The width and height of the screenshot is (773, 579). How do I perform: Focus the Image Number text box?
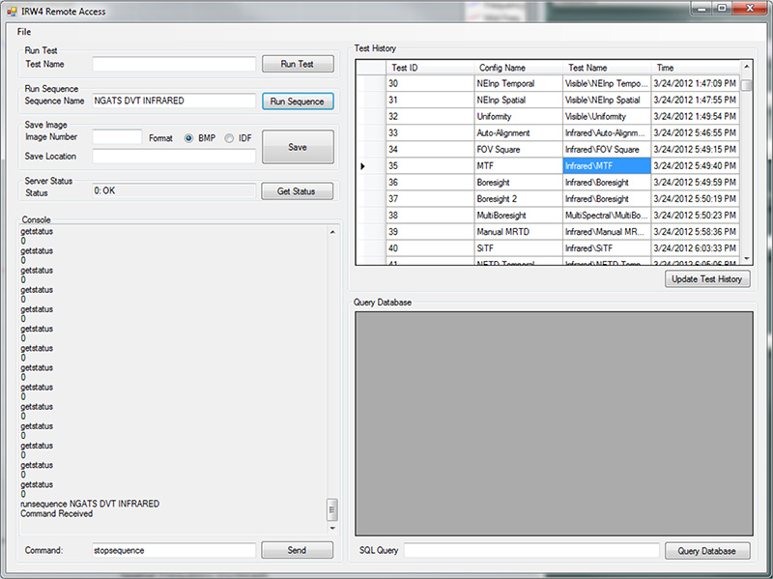[x=117, y=138]
